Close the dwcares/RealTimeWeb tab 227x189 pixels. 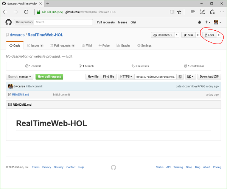pos(41,4)
